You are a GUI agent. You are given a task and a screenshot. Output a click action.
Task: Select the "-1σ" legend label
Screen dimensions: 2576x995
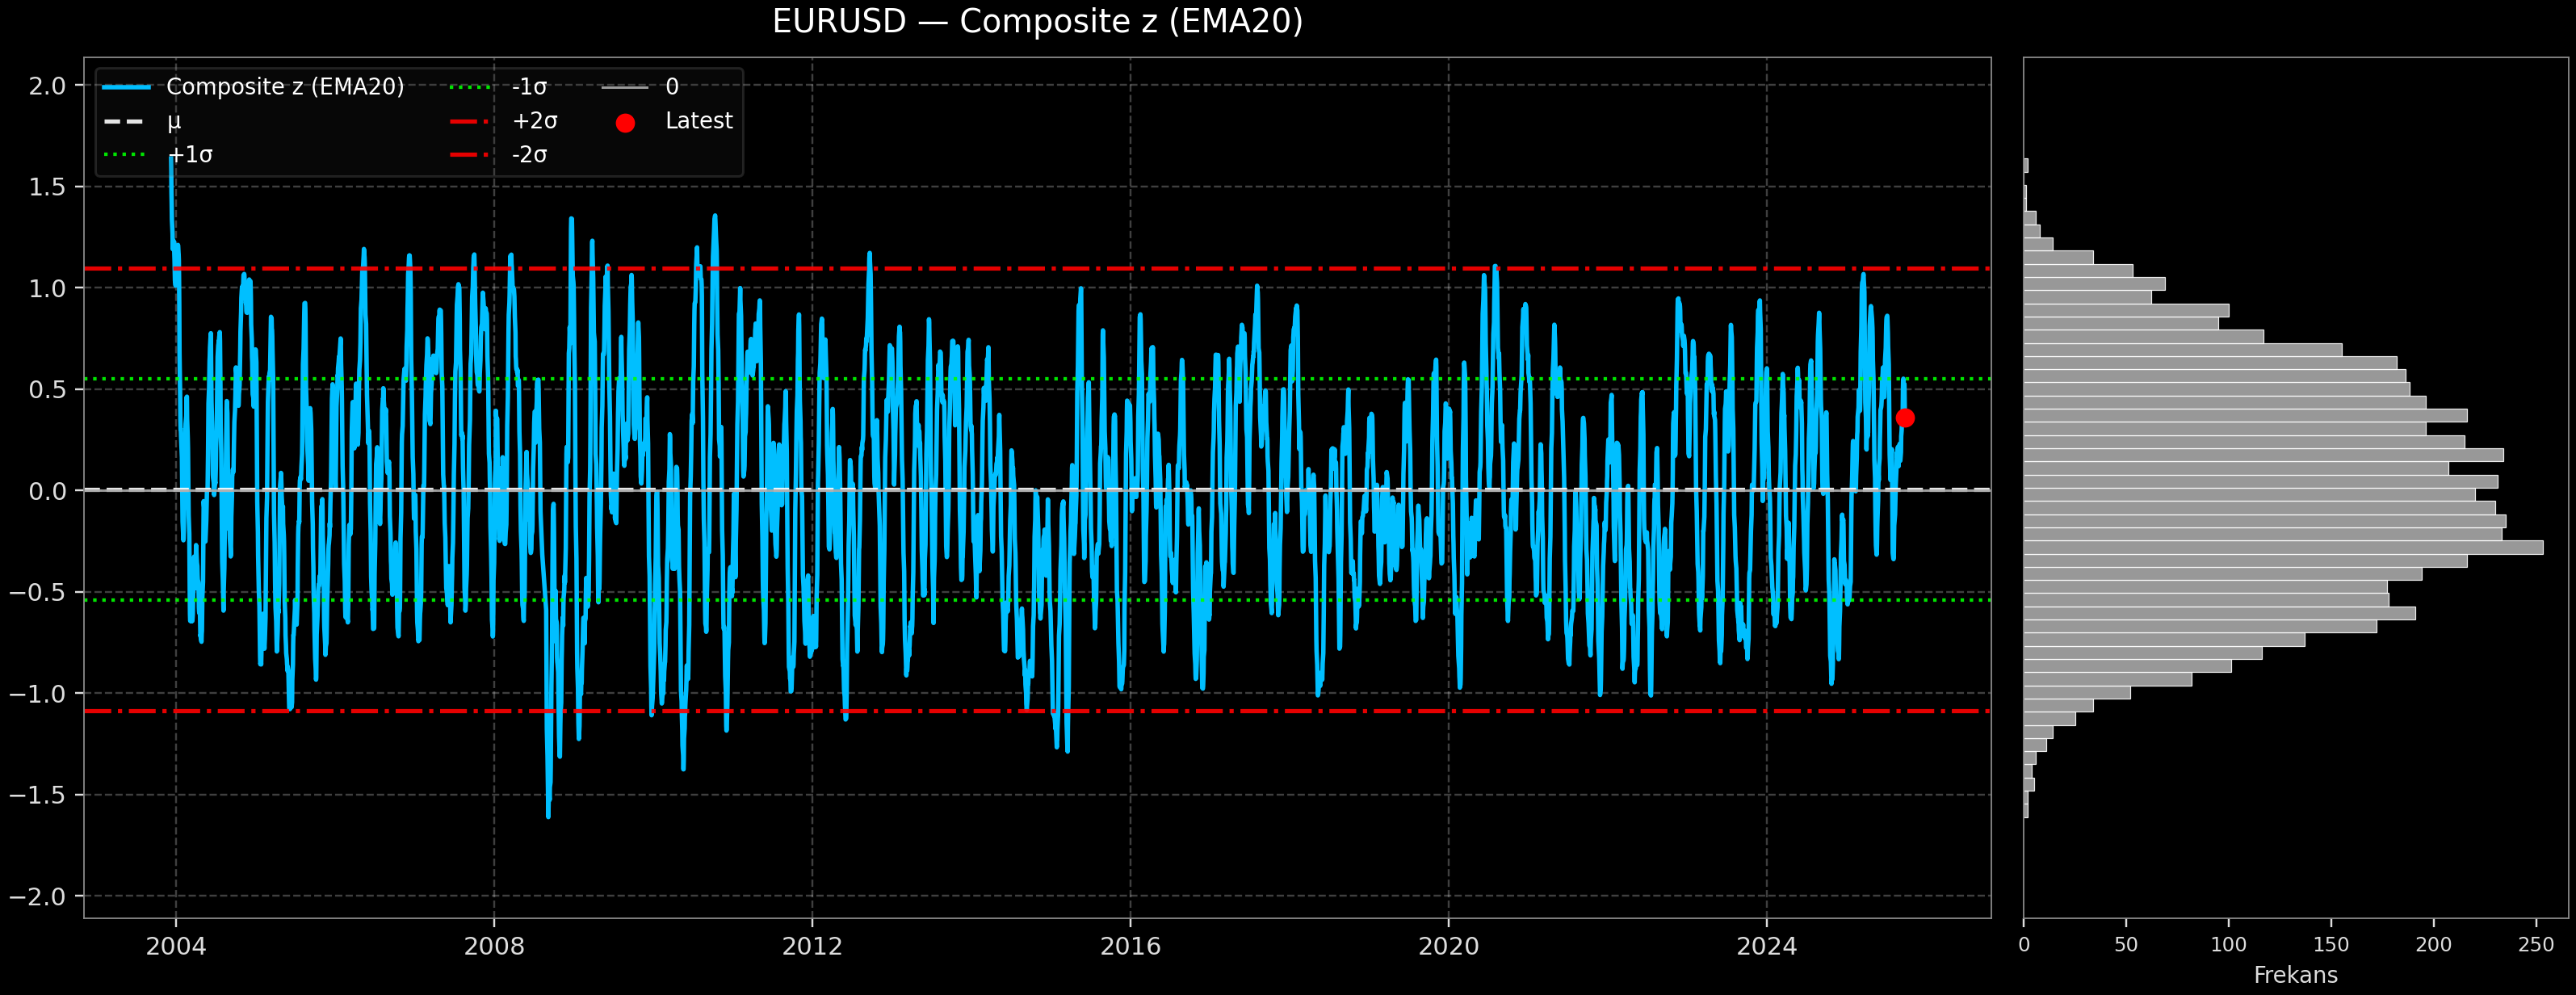pos(529,87)
